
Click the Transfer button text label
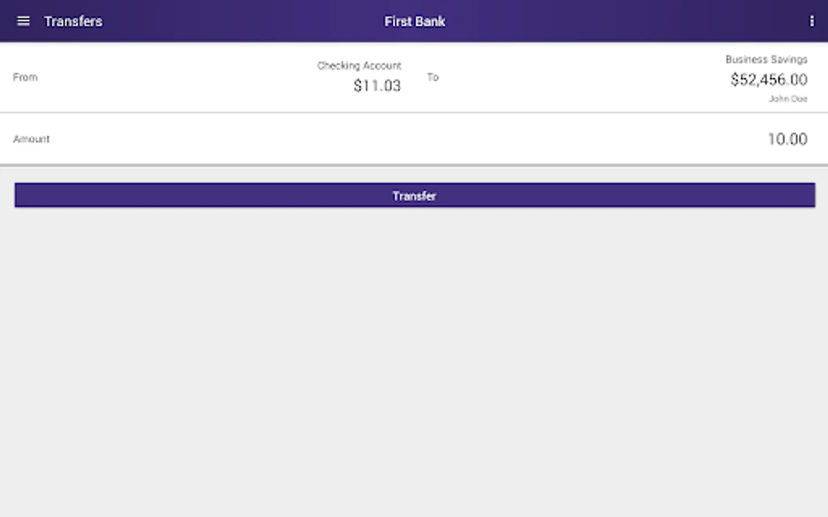(x=415, y=196)
